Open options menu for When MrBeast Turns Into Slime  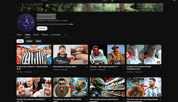[87, 67]
